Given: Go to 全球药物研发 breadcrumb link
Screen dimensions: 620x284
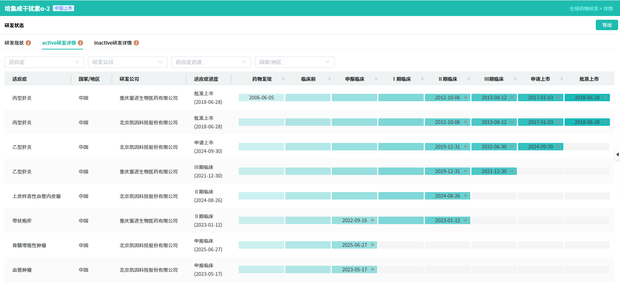Looking at the screenshot, I should coord(584,9).
